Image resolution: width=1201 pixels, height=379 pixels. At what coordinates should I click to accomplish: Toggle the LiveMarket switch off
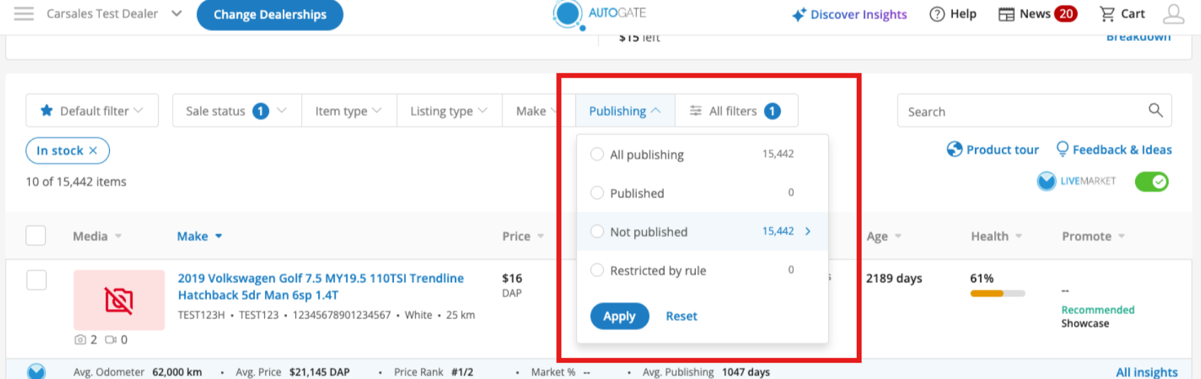tap(1151, 182)
